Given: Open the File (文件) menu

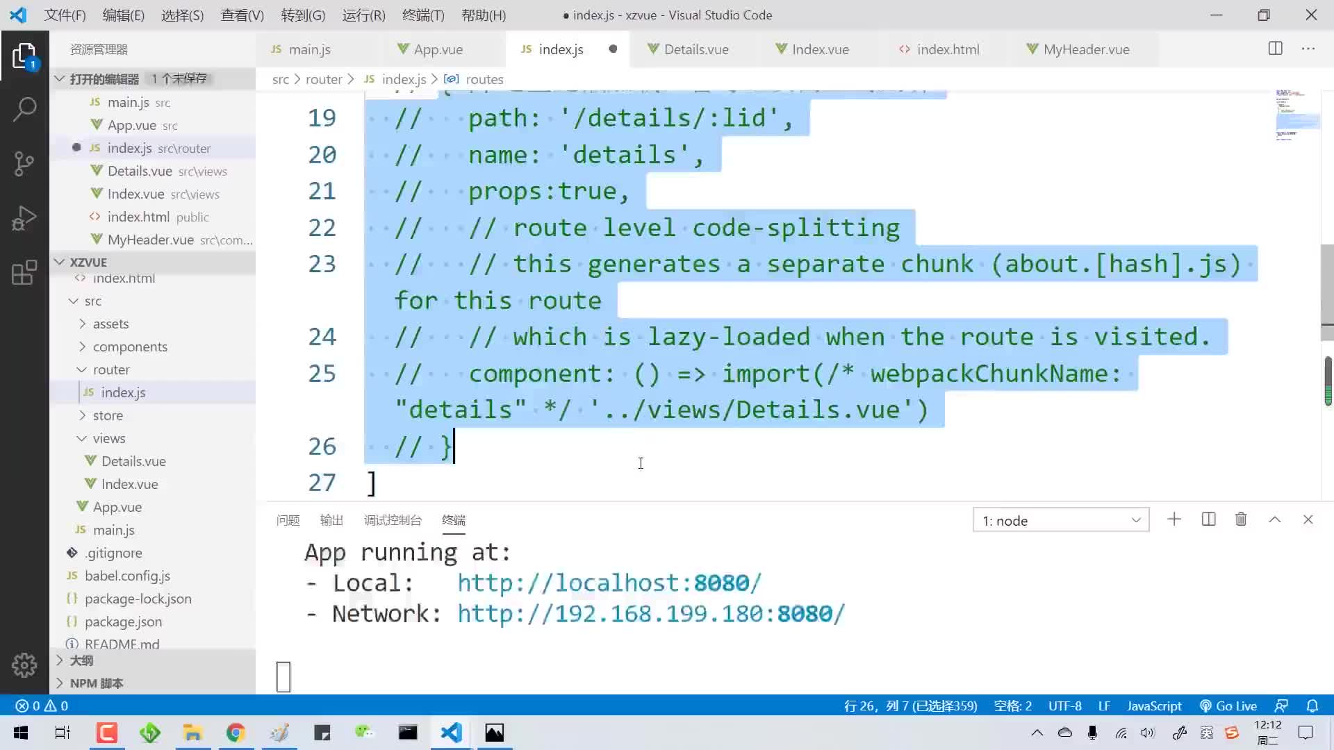Looking at the screenshot, I should [x=65, y=15].
